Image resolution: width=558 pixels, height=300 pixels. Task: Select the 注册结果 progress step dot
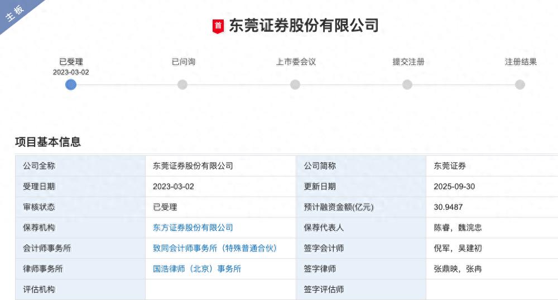click(x=520, y=85)
